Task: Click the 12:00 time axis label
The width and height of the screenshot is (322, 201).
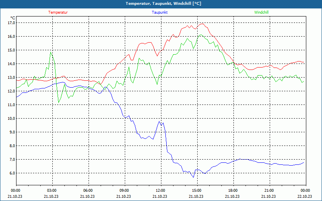Action: 161,191
